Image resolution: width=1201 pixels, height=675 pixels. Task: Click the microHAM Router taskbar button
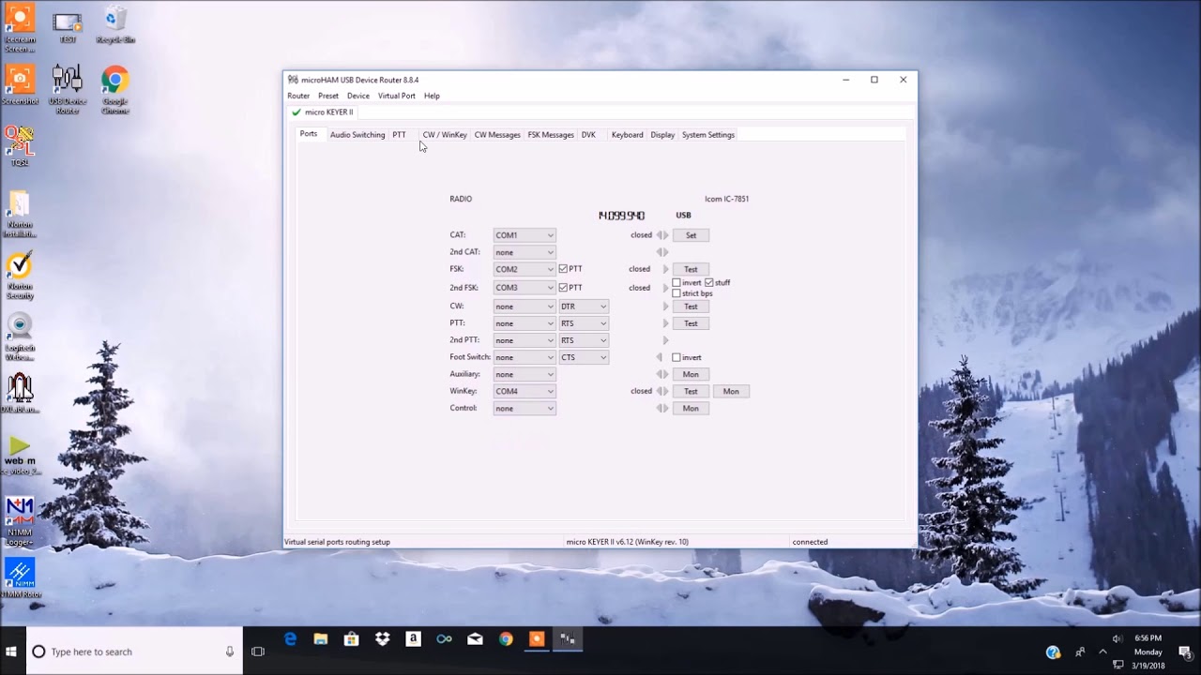pyautogui.click(x=568, y=639)
